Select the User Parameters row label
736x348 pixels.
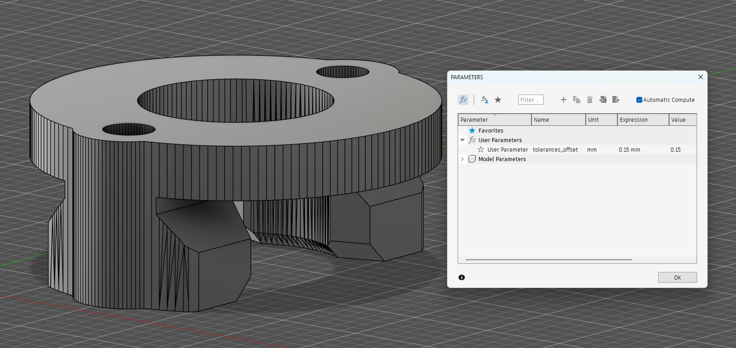(x=500, y=140)
